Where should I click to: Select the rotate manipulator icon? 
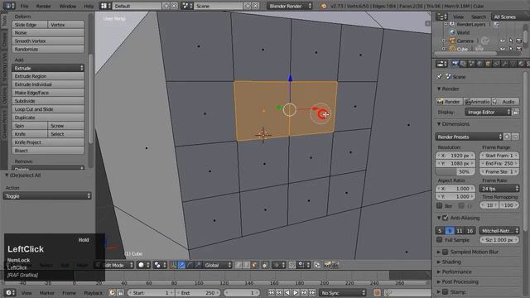click(x=190, y=265)
